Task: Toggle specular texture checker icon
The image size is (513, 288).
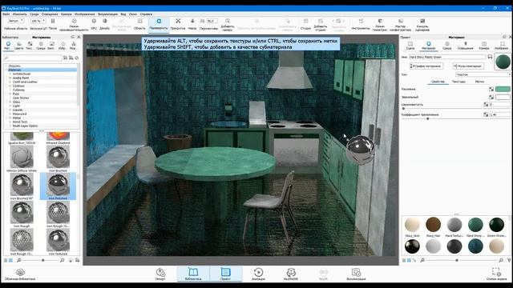Action: click(x=491, y=97)
